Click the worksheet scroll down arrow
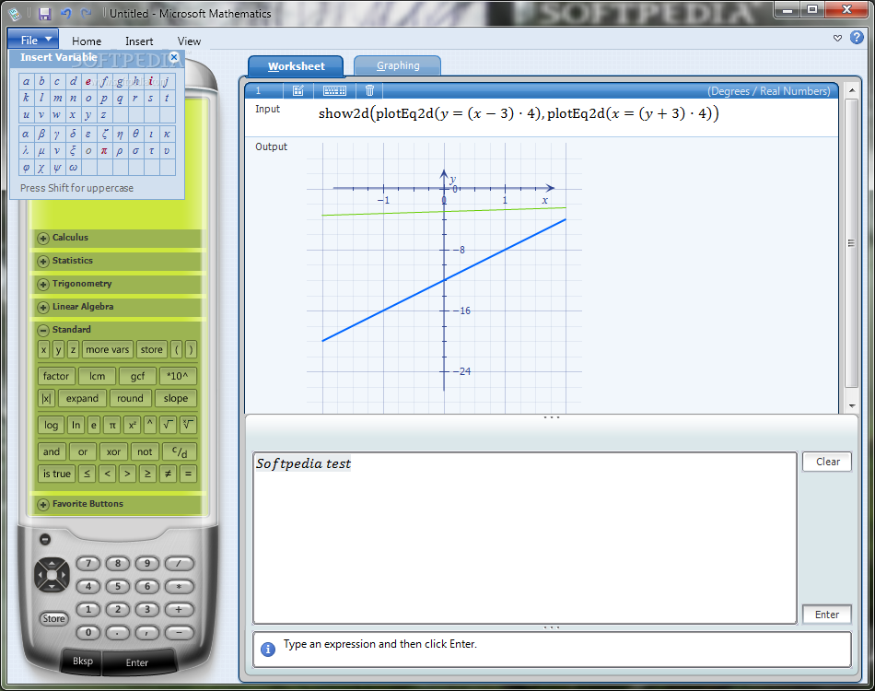Viewport: 875px width, 691px height. click(852, 405)
